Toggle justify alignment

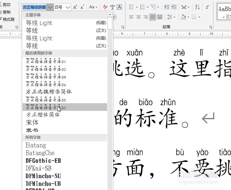pos(153,17)
